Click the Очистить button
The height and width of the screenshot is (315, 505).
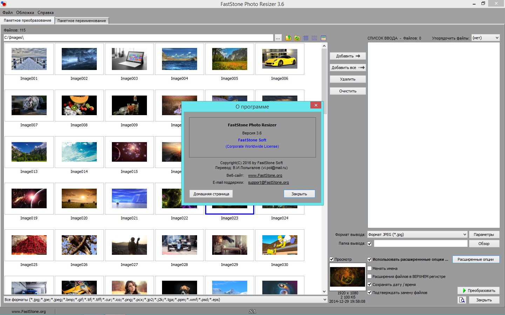tap(348, 91)
